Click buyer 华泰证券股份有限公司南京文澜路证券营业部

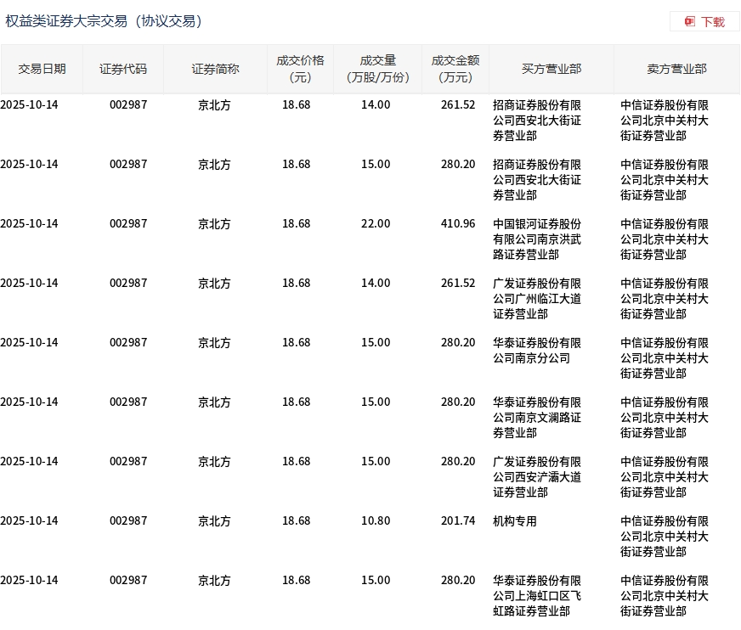coord(537,418)
